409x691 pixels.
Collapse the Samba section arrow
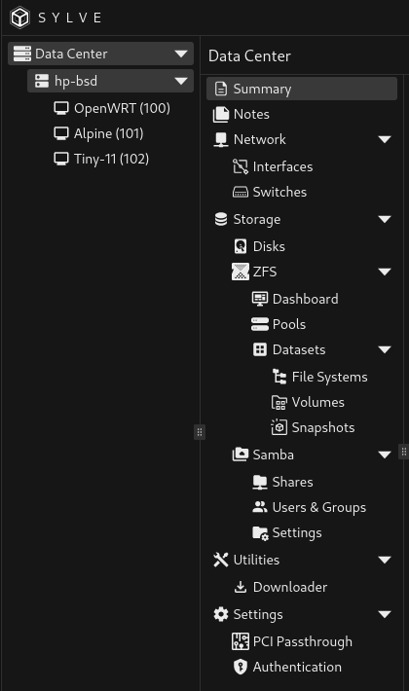pyautogui.click(x=385, y=455)
